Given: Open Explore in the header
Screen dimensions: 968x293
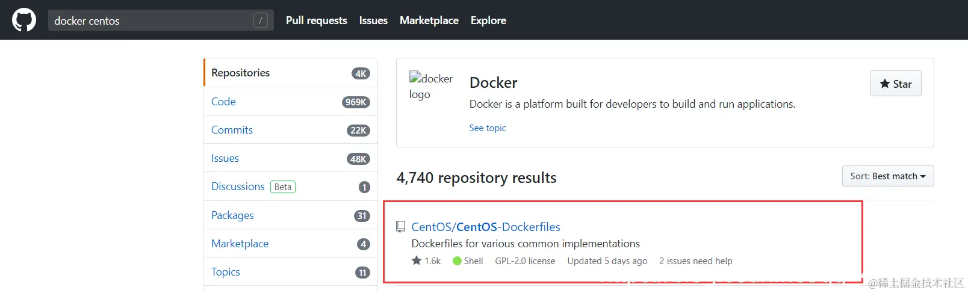Looking at the screenshot, I should 488,20.
